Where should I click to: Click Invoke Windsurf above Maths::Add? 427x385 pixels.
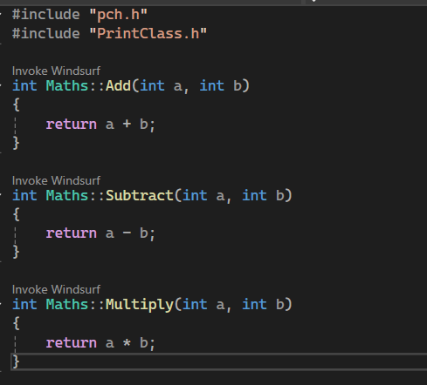tap(56, 71)
